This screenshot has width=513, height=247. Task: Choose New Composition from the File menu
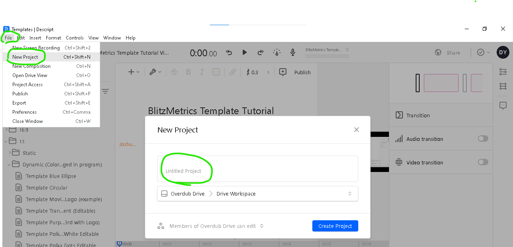coord(51,66)
